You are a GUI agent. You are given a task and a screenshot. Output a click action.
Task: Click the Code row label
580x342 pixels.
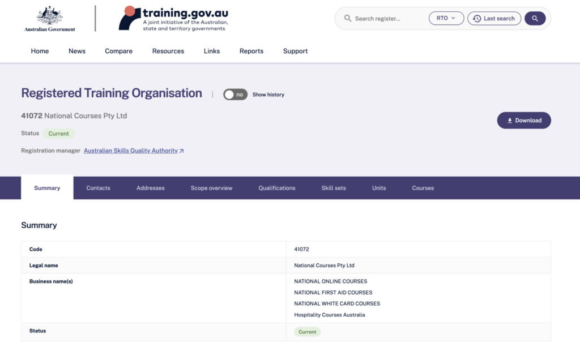(36, 249)
